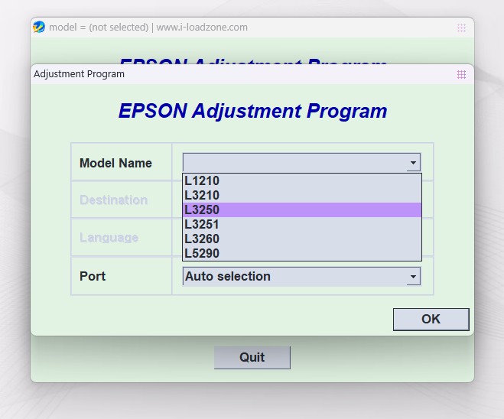Viewport: 504px width, 419px height.
Task: Pick the highlighted L3250 model
Action: pyautogui.click(x=202, y=210)
